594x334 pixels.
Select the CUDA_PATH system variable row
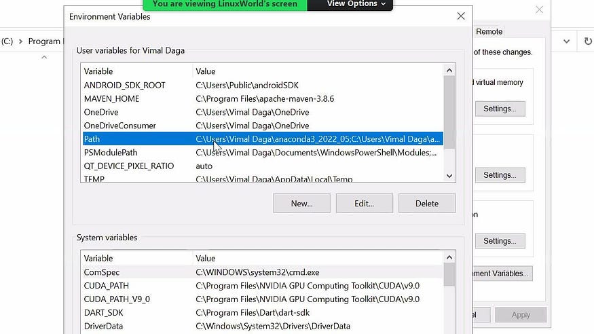point(263,286)
